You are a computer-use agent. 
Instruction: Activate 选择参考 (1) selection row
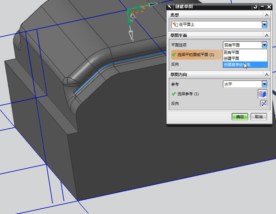coord(185,94)
